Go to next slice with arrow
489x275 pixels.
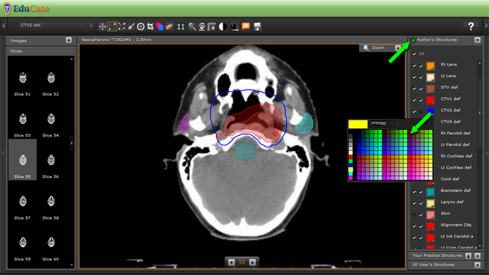tap(253, 262)
